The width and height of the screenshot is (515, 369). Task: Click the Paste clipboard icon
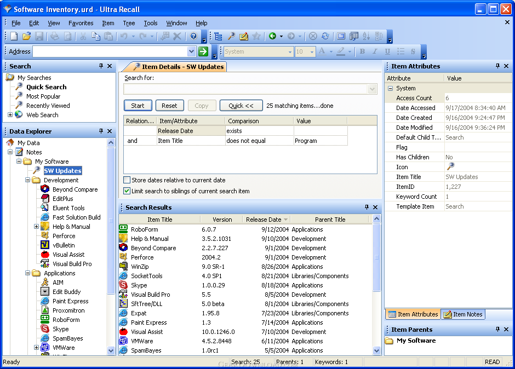click(108, 36)
